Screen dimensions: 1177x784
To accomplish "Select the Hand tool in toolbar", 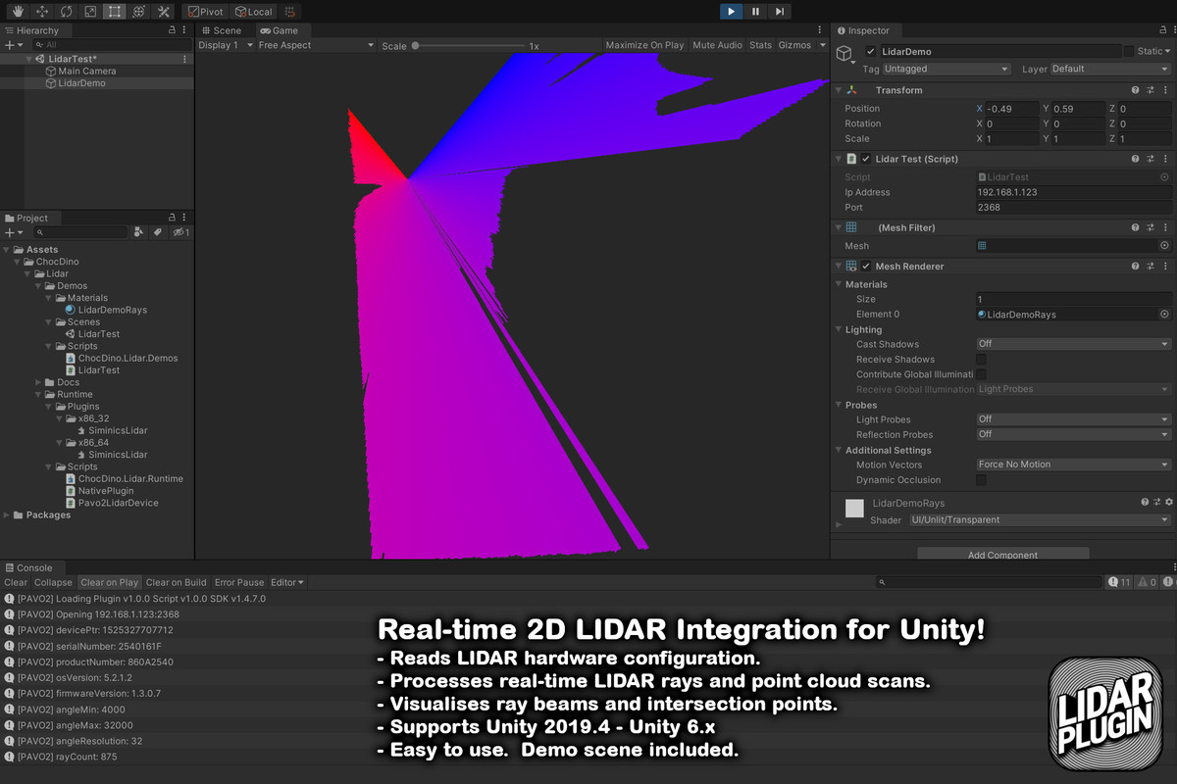I will (x=17, y=12).
